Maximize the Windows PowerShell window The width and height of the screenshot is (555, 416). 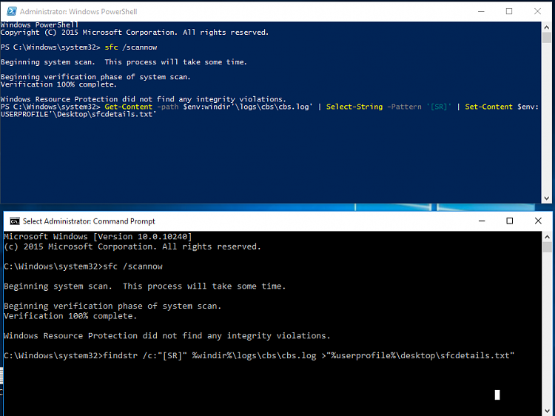(509, 11)
